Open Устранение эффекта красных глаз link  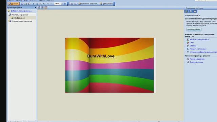pos(203,52)
